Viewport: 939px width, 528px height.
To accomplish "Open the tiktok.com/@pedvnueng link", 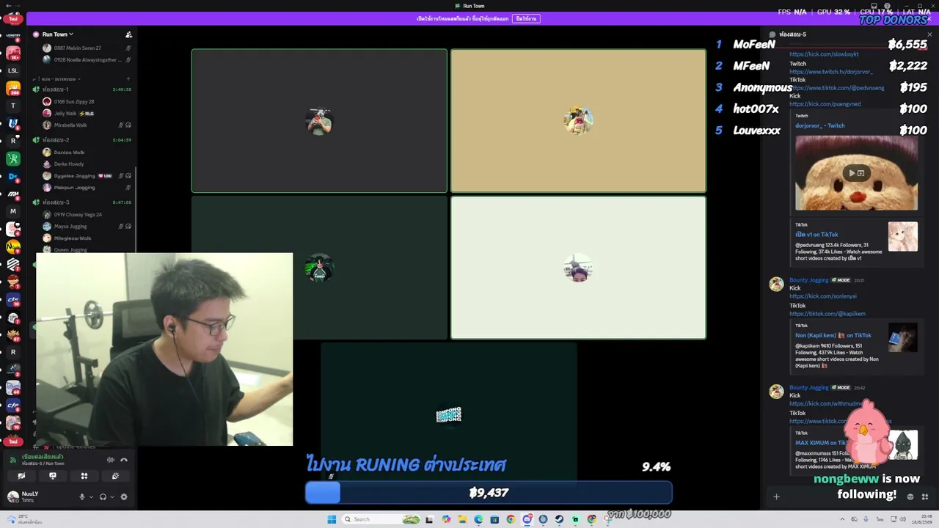I will tap(836, 88).
